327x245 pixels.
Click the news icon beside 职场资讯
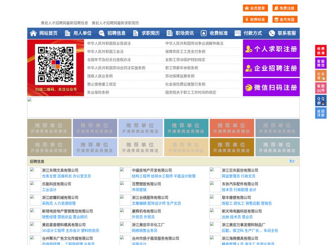coord(169,33)
